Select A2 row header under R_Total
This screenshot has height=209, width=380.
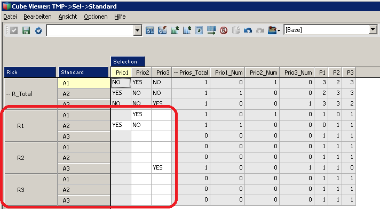(x=84, y=94)
